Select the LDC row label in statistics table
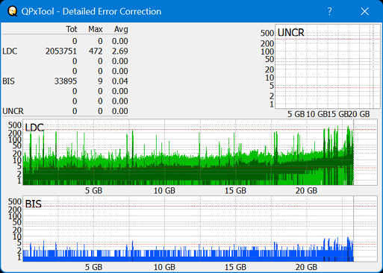This screenshot has height=273, width=383. pyautogui.click(x=10, y=51)
